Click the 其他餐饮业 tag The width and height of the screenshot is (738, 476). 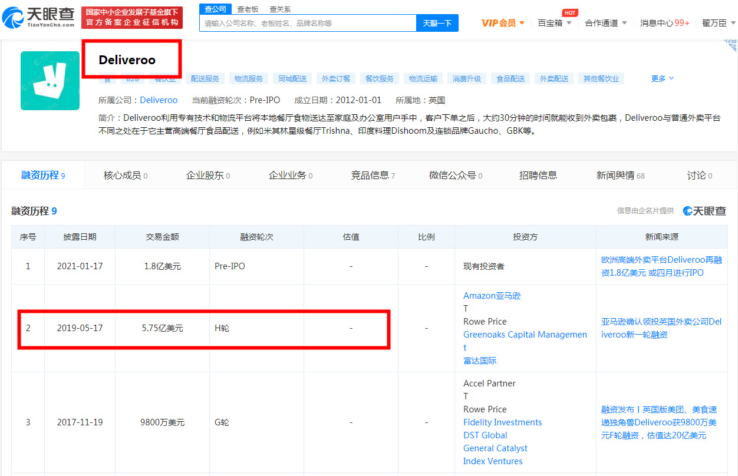click(x=601, y=78)
